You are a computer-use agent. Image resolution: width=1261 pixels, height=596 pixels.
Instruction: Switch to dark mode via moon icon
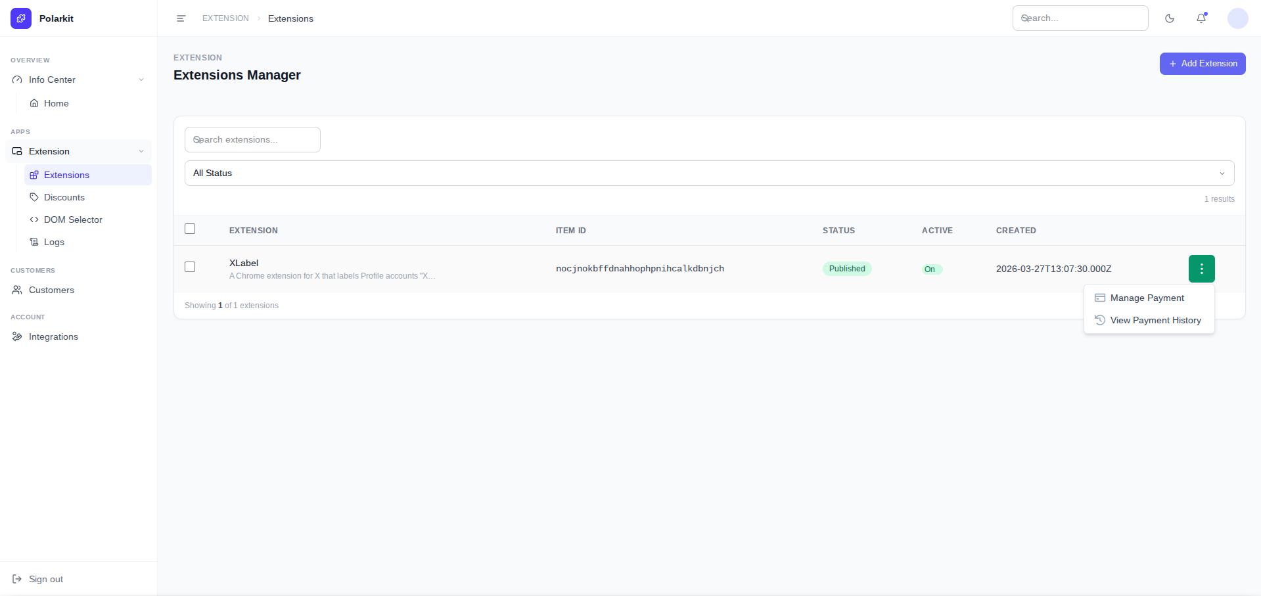tap(1170, 18)
